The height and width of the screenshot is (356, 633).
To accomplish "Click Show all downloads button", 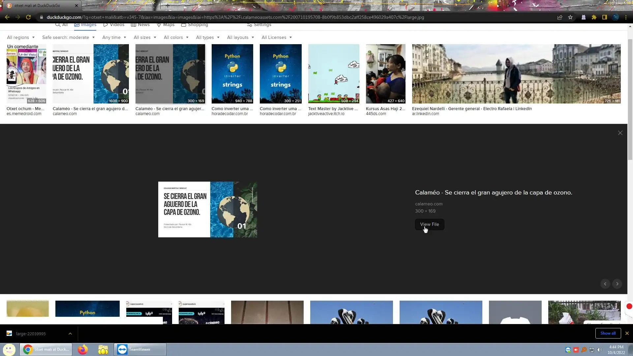I will pos(608,333).
